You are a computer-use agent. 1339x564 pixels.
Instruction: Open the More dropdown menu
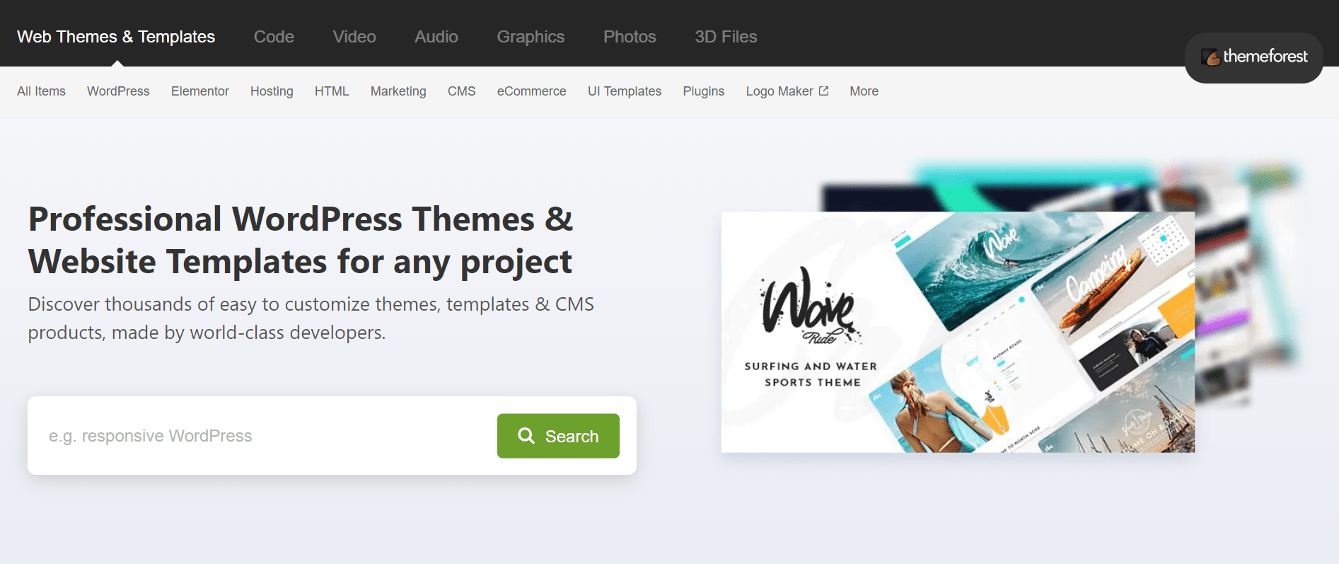coord(864,91)
